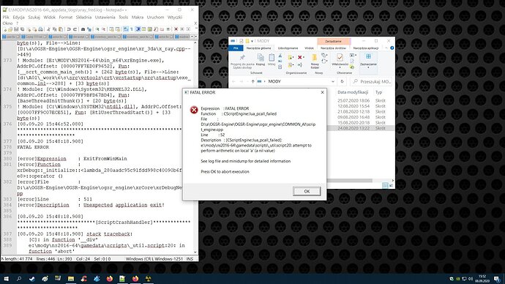Select the row dated 25.07.2020 18:06
Image resolution: width=505 pixels, height=284 pixels.
click(x=361, y=100)
